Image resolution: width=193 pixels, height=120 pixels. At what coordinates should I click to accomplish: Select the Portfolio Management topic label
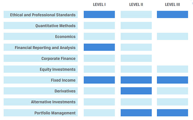click(x=41, y=113)
